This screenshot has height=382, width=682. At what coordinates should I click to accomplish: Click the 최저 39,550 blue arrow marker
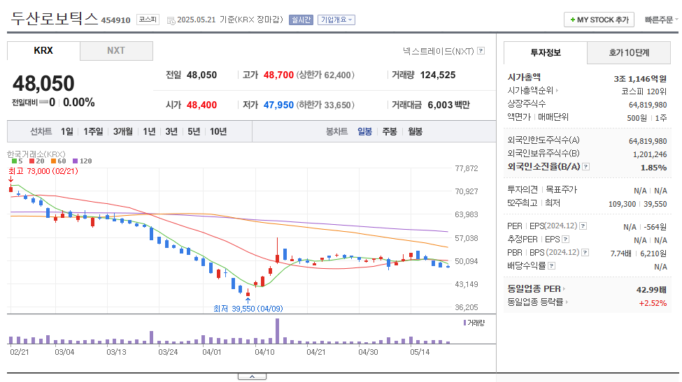click(248, 300)
